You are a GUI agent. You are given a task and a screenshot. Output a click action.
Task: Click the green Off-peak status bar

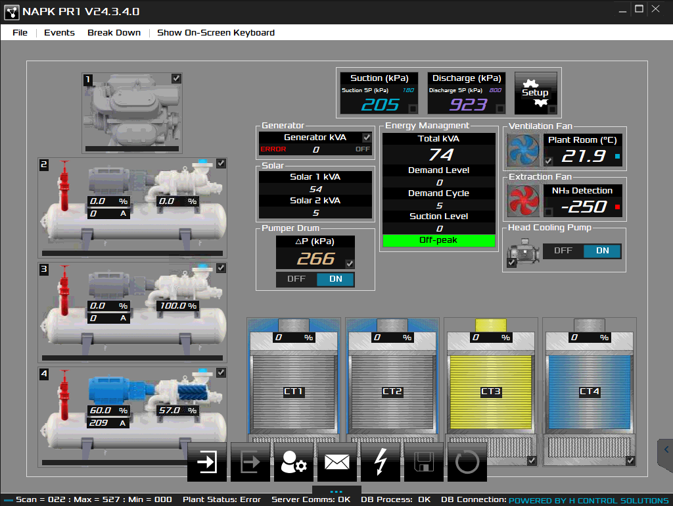[438, 241]
